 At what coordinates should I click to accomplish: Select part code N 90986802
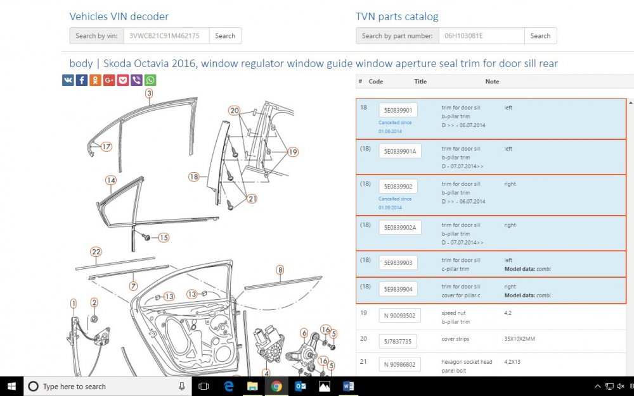pyautogui.click(x=399, y=364)
